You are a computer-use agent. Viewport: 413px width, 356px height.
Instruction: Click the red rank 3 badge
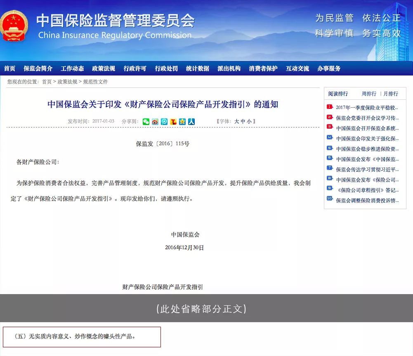coord(330,127)
